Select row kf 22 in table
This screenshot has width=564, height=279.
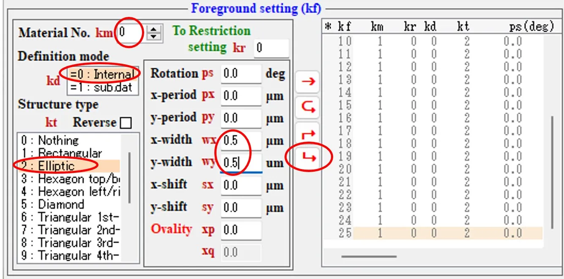[433, 195]
